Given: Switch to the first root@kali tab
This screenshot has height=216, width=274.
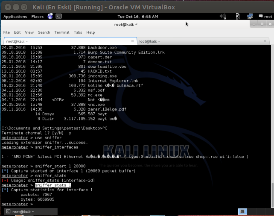Looking at the screenshot, I should pos(70,41).
